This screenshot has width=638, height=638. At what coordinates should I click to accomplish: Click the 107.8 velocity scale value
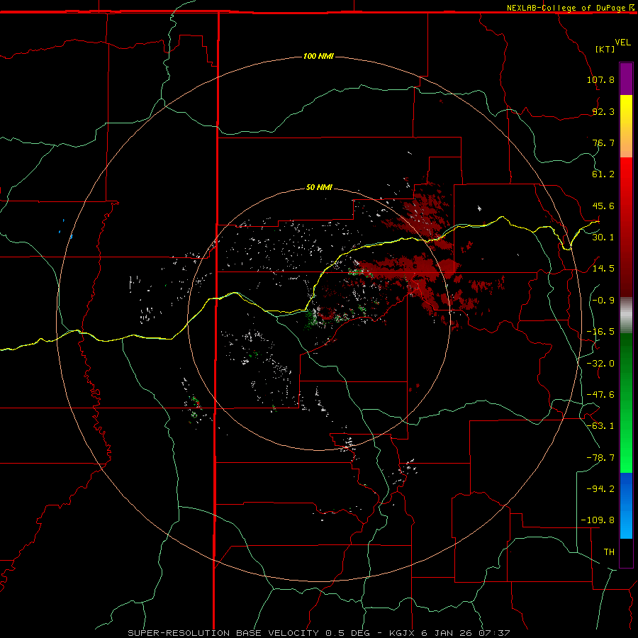click(x=600, y=79)
